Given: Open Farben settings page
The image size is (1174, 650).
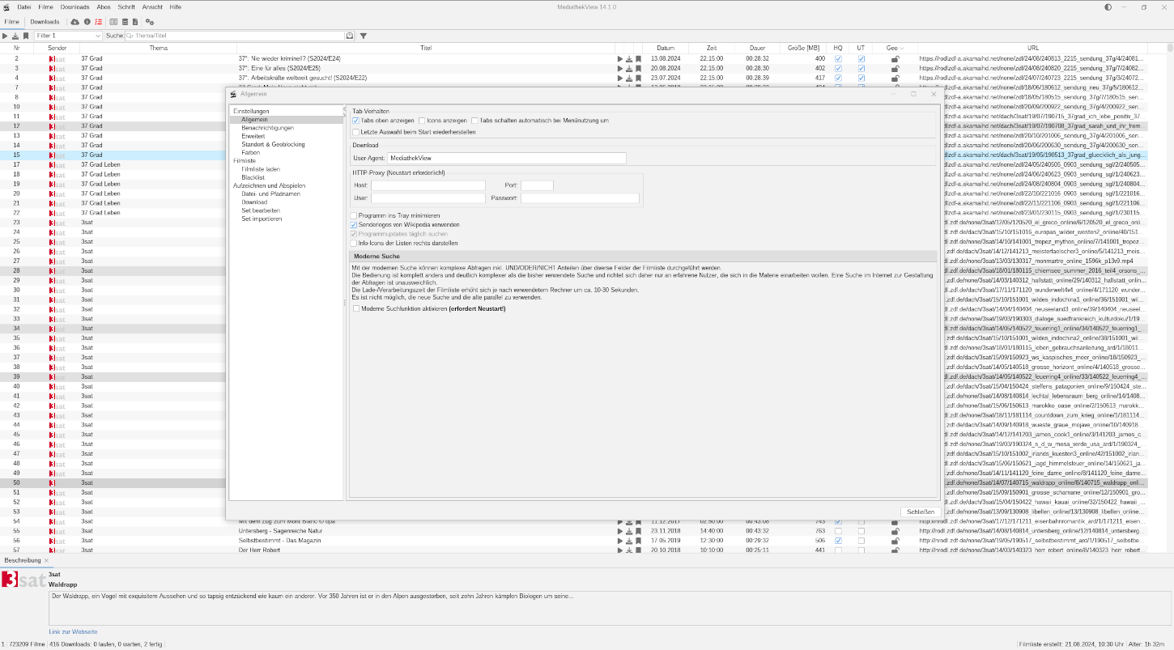Looking at the screenshot, I should tap(251, 152).
